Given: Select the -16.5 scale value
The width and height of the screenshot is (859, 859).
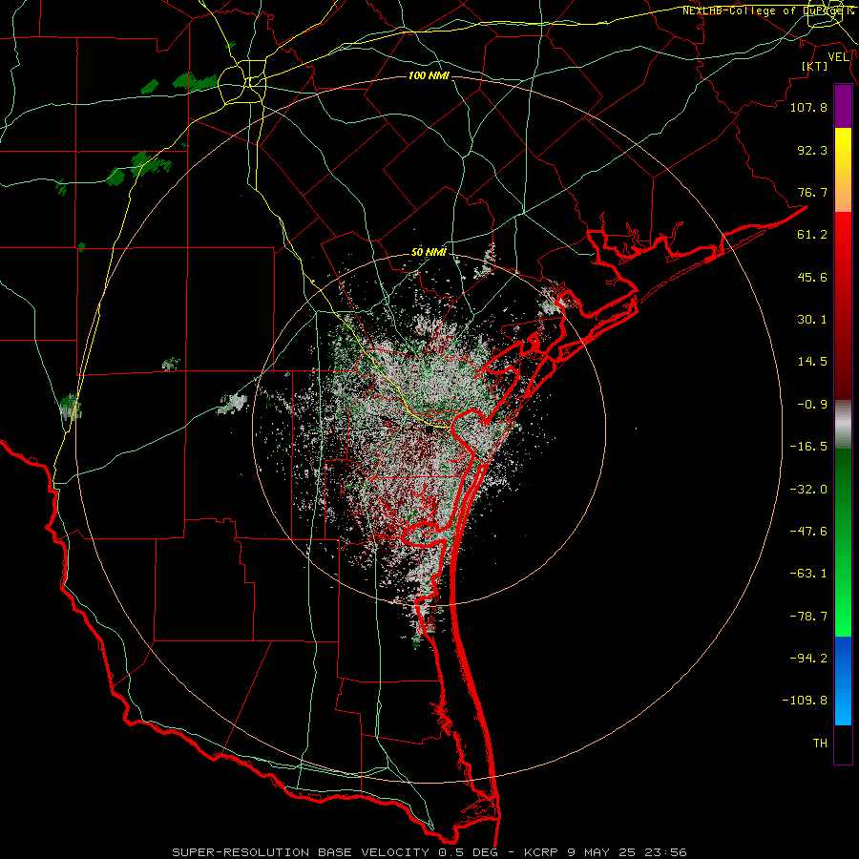Looking at the screenshot, I should [x=808, y=447].
